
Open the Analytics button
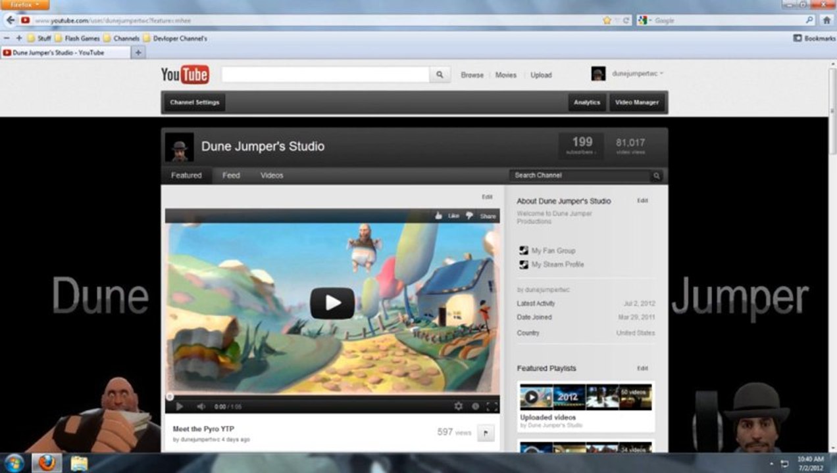pos(587,102)
